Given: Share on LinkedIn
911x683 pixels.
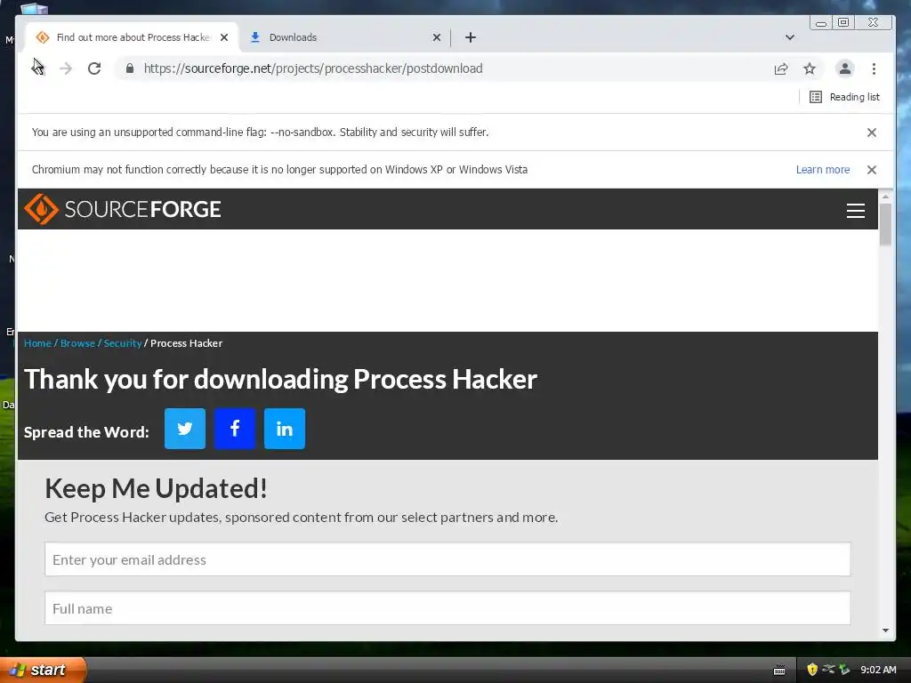Looking at the screenshot, I should click(284, 429).
